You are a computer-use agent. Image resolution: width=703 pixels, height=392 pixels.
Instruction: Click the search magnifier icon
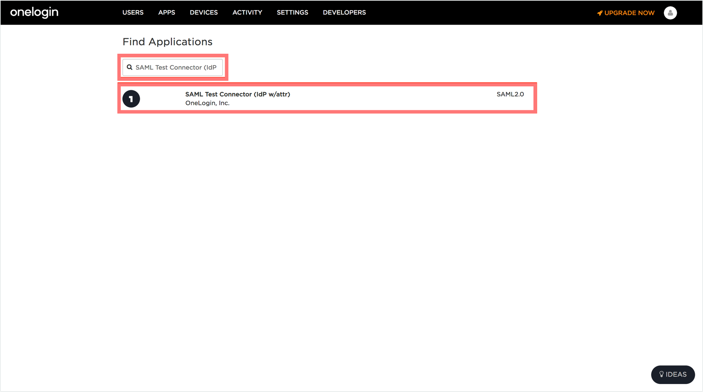(130, 67)
